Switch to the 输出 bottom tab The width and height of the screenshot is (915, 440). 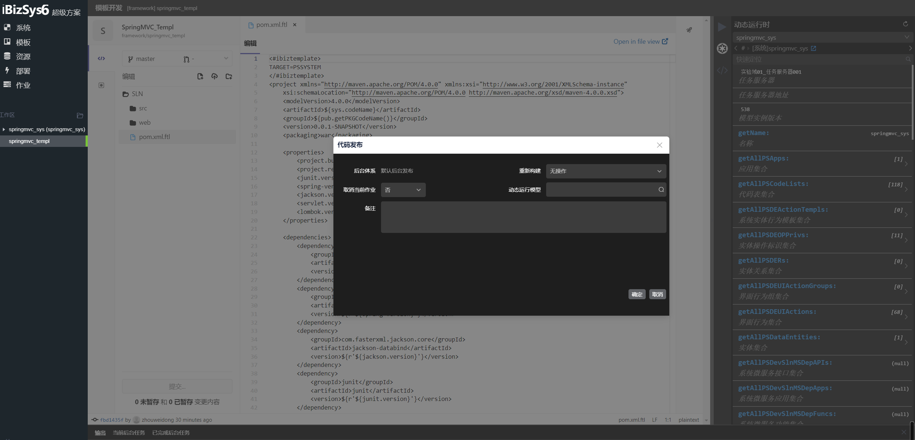[x=100, y=433]
